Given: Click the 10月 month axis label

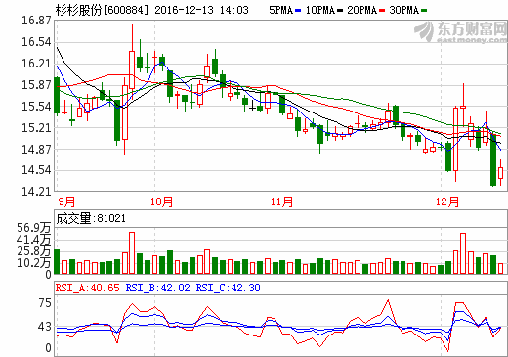Looking at the screenshot, I should [x=161, y=201].
